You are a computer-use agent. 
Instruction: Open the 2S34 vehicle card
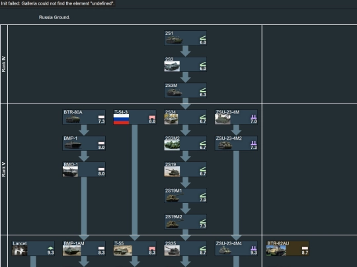click(185, 117)
